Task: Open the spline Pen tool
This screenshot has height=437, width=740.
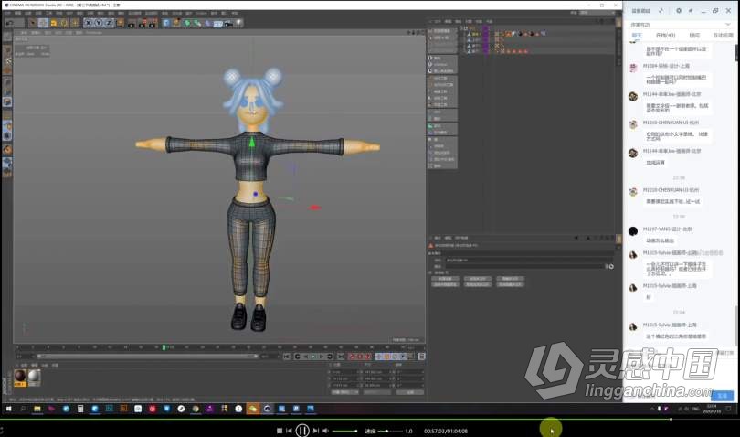Action: [x=176, y=23]
